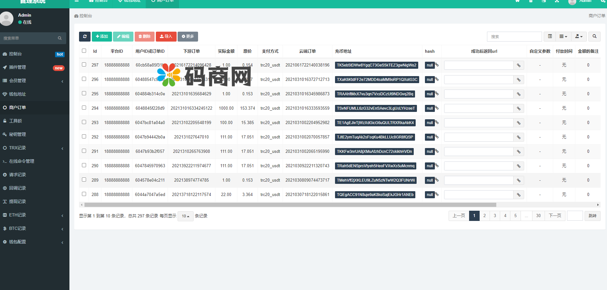Click the red 导入 button
Screen dimensions: 607x290
166,36
